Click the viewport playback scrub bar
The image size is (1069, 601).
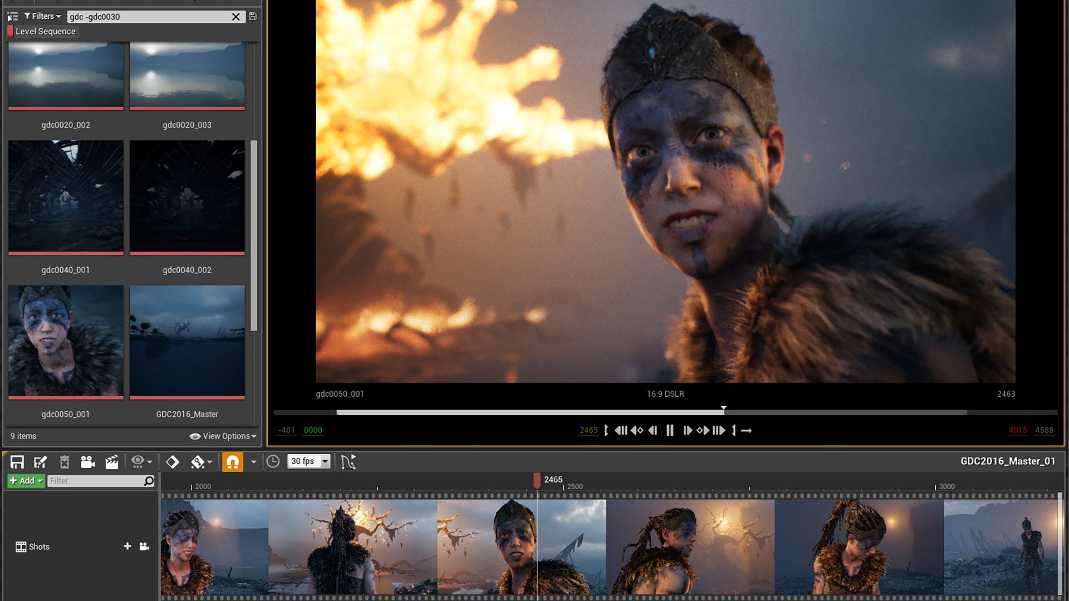[665, 412]
